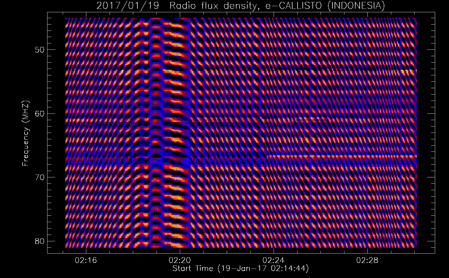Click the 02:20 time tick label
Image resolution: width=449 pixels, height=278 pixels.
click(180, 260)
